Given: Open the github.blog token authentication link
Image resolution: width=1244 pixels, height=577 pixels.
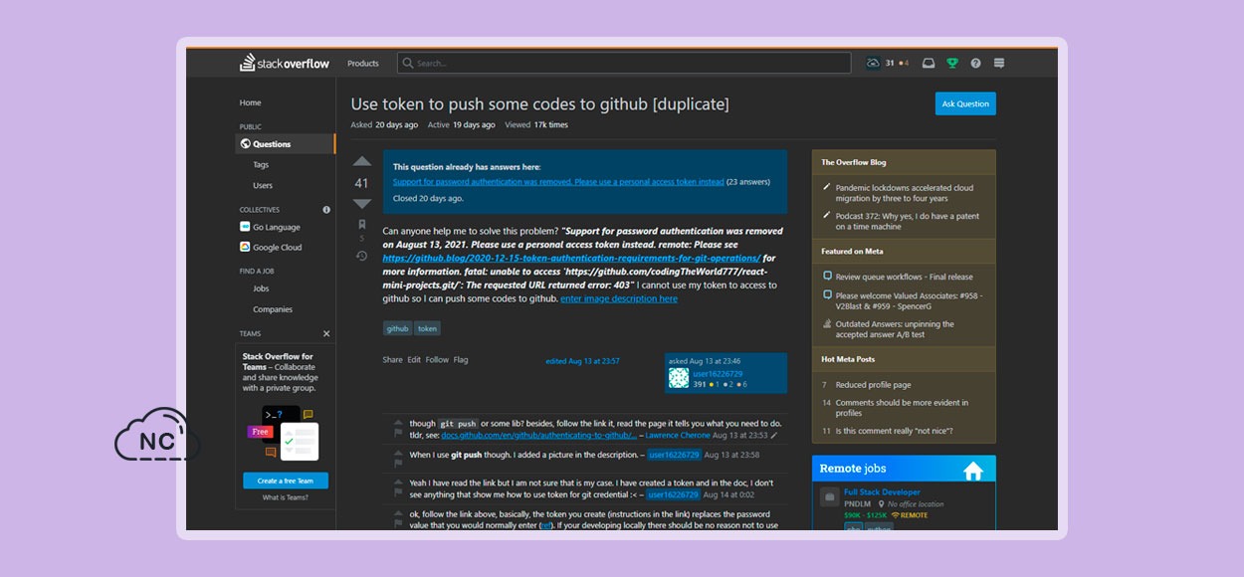Looking at the screenshot, I should 571,258.
